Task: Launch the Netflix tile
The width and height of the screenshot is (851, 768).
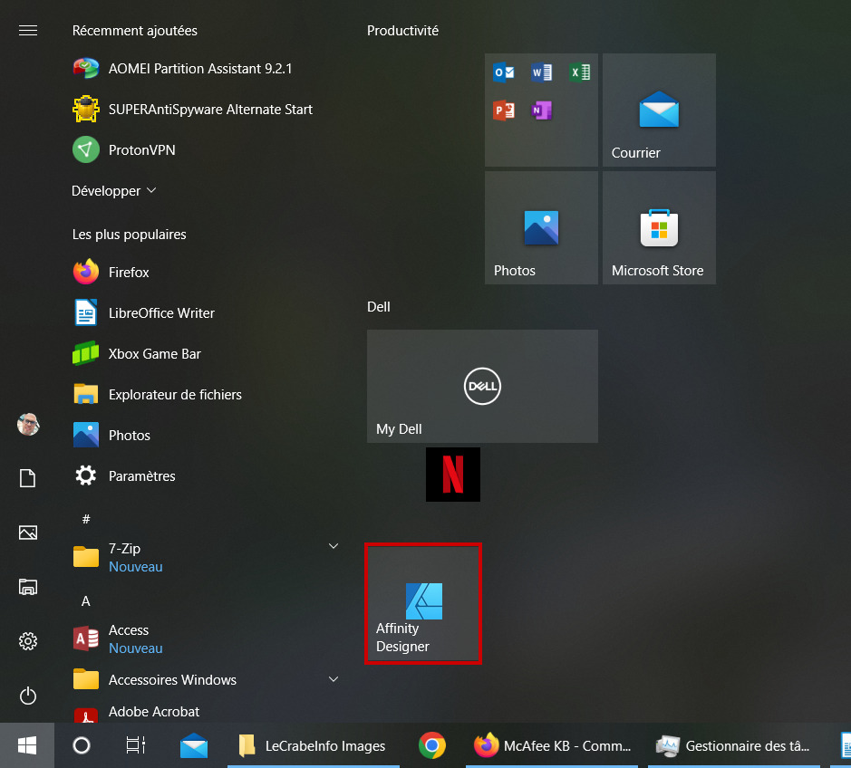Action: tap(453, 475)
